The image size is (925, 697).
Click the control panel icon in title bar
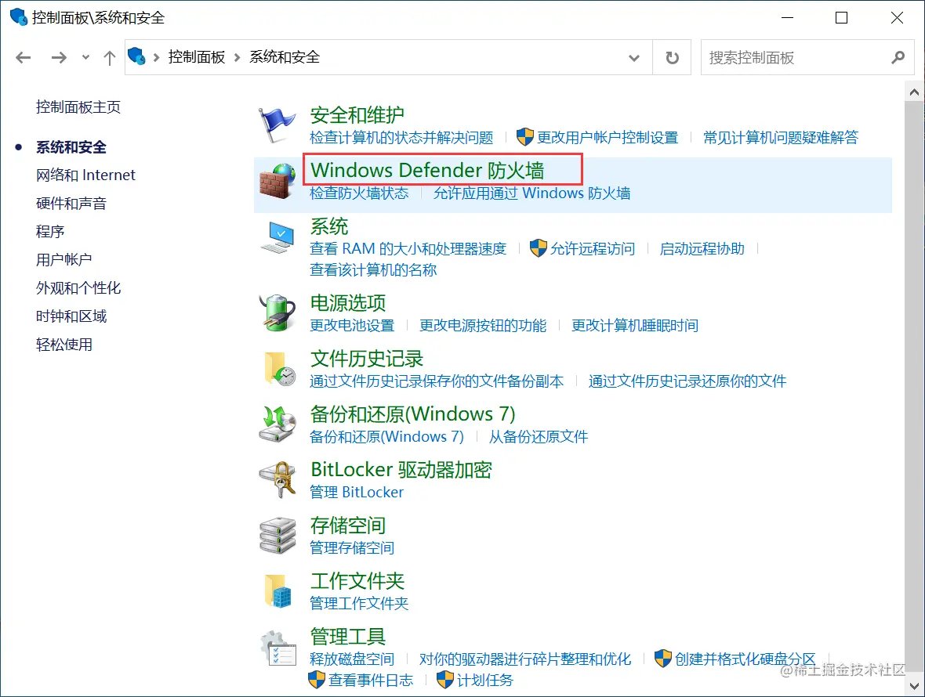click(x=19, y=17)
